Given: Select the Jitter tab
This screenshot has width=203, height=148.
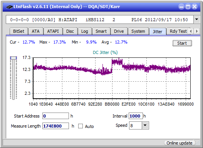Looking at the screenshot, I should tap(158, 32).
